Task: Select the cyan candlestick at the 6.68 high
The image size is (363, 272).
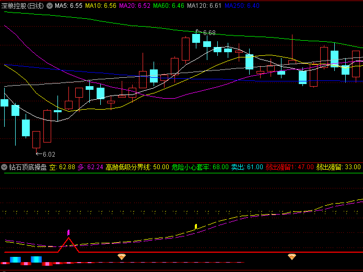Action: [196, 39]
